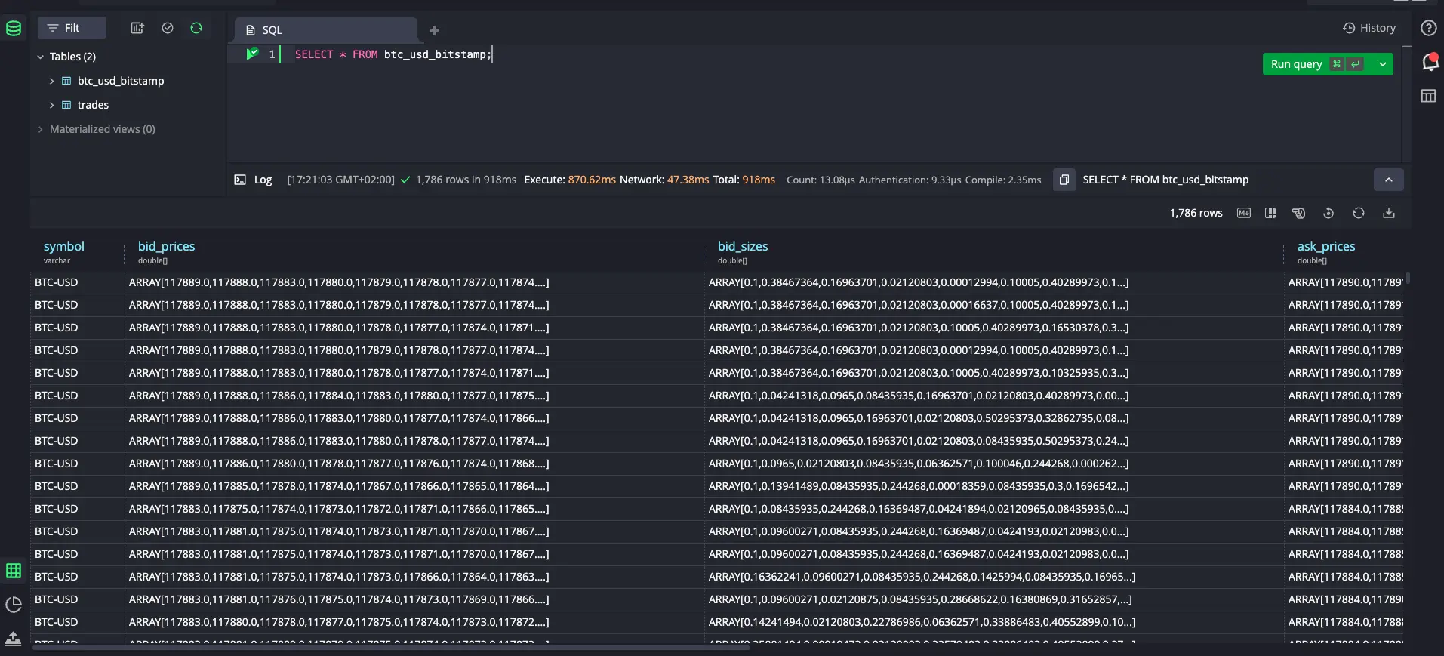
Task: Click the Total 918ms value
Action: (x=759, y=180)
